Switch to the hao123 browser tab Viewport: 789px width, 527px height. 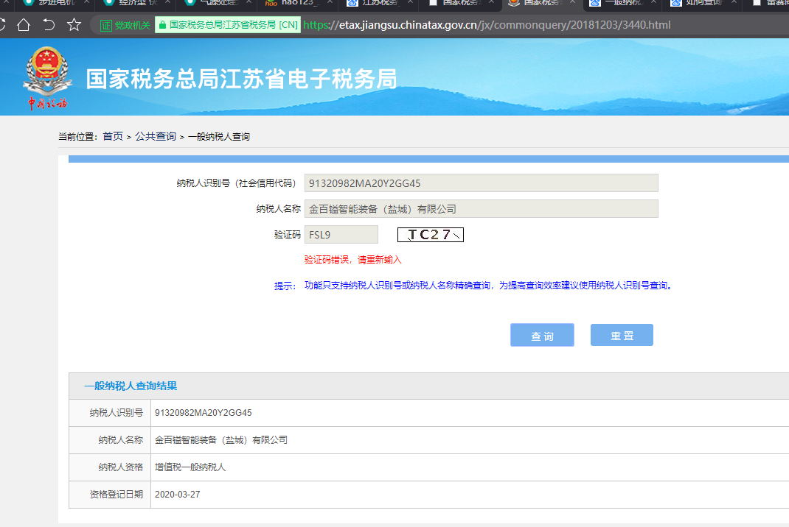(x=297, y=4)
